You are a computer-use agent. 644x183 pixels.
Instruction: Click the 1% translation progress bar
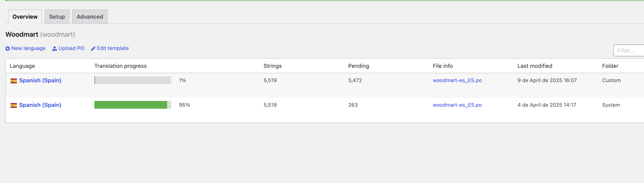pyautogui.click(x=133, y=80)
